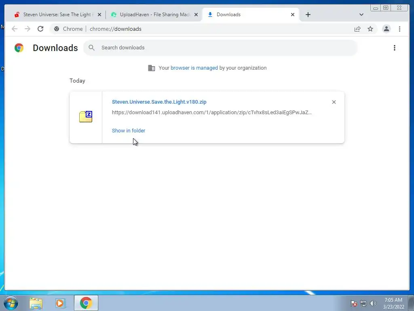Open a new tab with plus button

[x=308, y=15]
